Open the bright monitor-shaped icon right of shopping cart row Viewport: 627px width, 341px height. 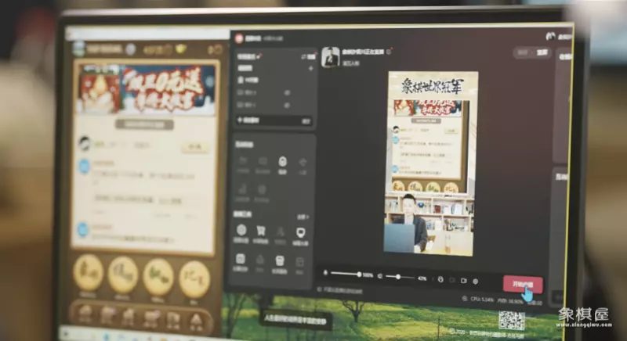click(300, 236)
